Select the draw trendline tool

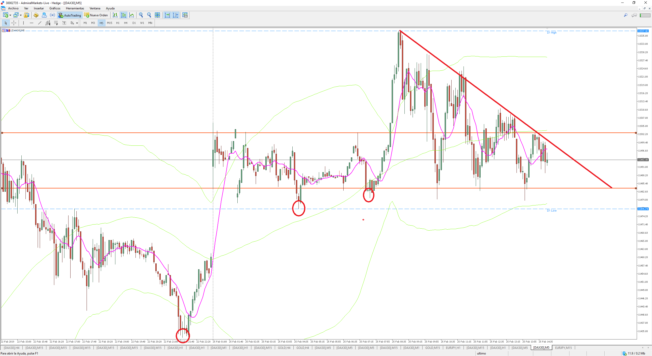39,23
